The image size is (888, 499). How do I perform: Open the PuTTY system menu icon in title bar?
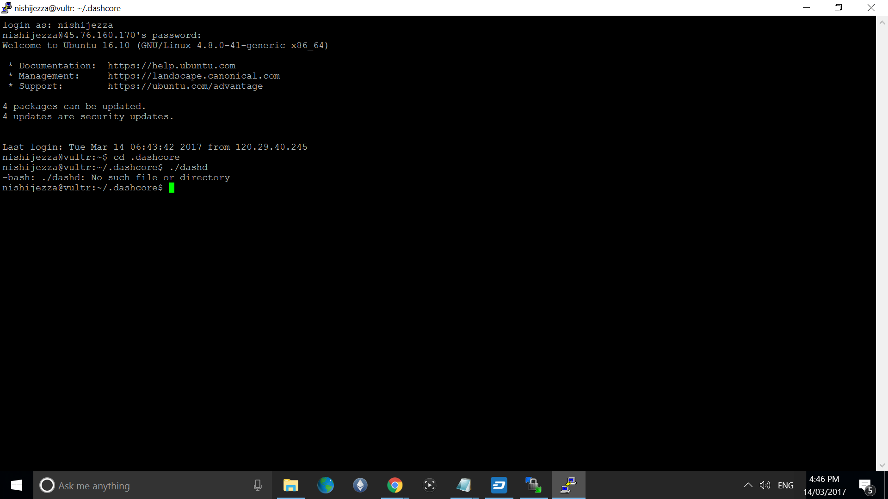pyautogui.click(x=6, y=8)
